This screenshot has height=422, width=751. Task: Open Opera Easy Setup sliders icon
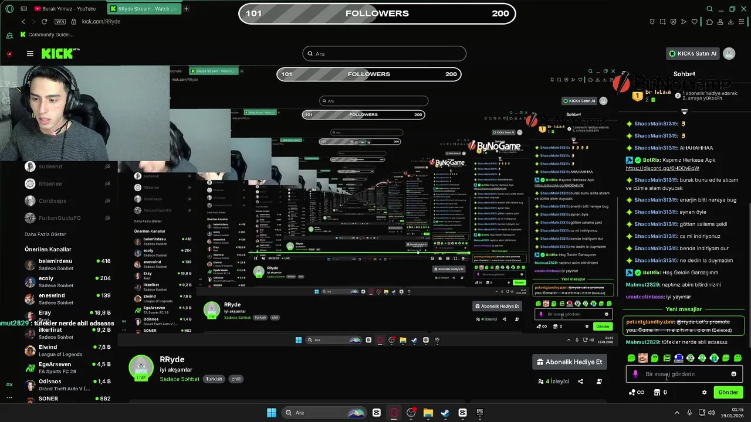[x=742, y=22]
